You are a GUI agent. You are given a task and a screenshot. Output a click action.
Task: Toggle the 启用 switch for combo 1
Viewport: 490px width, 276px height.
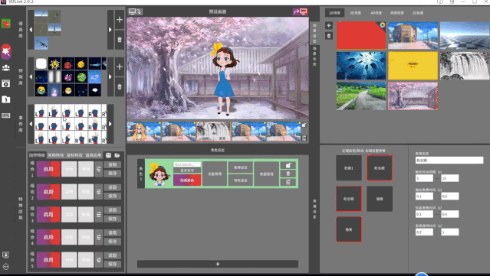coord(48,169)
